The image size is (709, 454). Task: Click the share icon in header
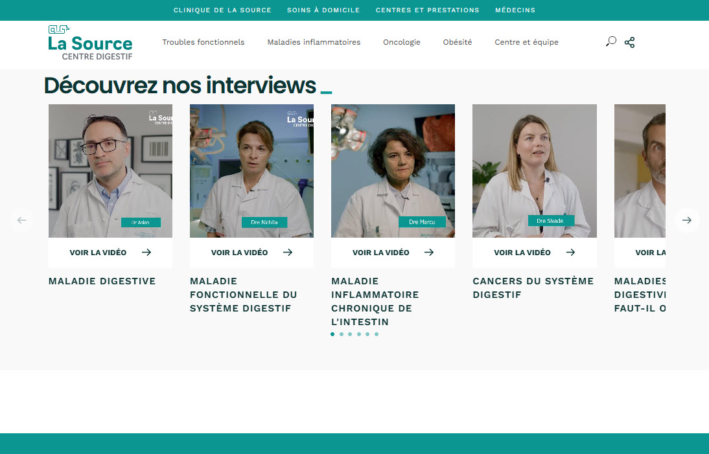(629, 43)
